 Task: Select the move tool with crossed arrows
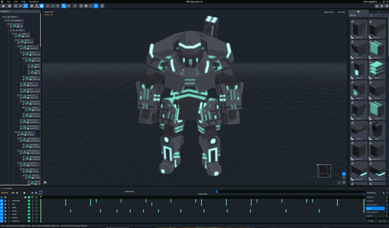click(21, 6)
